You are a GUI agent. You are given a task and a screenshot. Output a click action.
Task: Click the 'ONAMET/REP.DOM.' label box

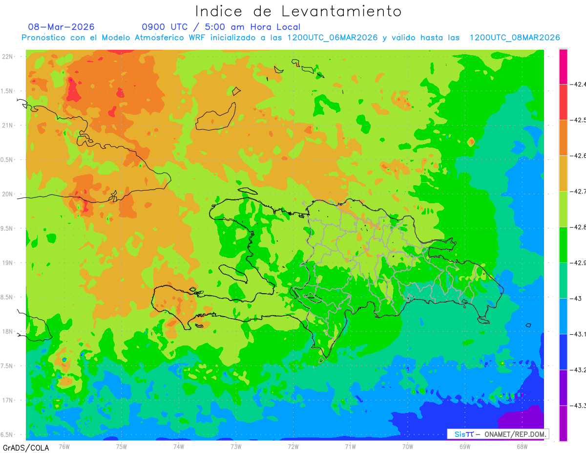click(x=498, y=434)
